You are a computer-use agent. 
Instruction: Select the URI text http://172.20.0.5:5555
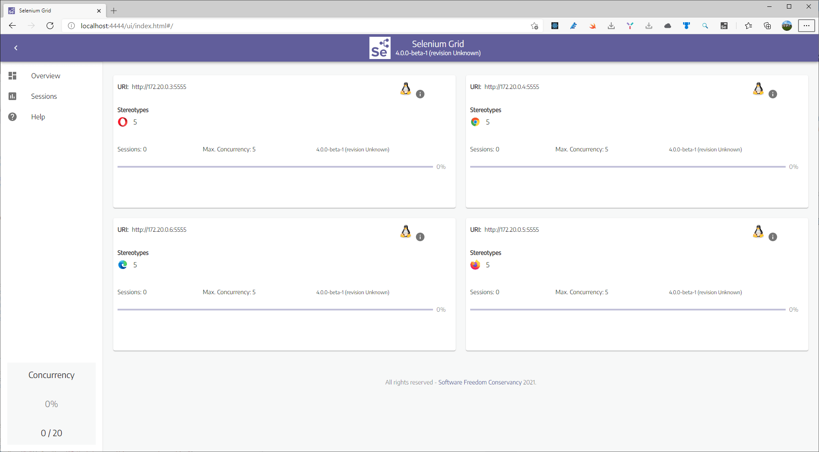(x=512, y=230)
